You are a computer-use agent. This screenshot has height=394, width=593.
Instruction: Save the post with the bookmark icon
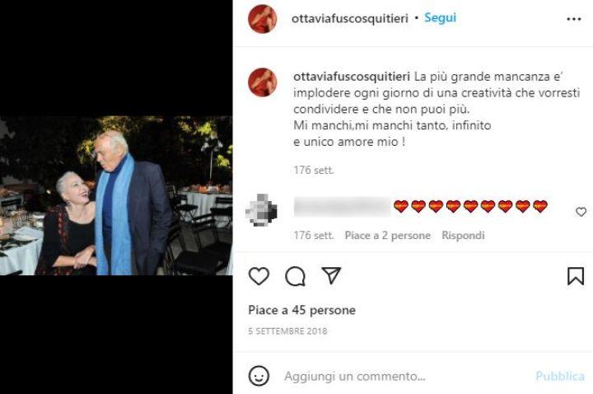[x=576, y=276]
